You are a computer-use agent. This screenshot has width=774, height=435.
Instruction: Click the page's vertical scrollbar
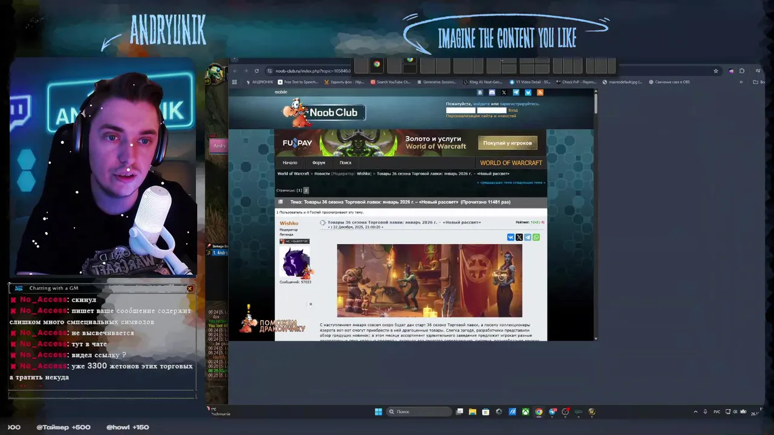click(x=596, y=103)
